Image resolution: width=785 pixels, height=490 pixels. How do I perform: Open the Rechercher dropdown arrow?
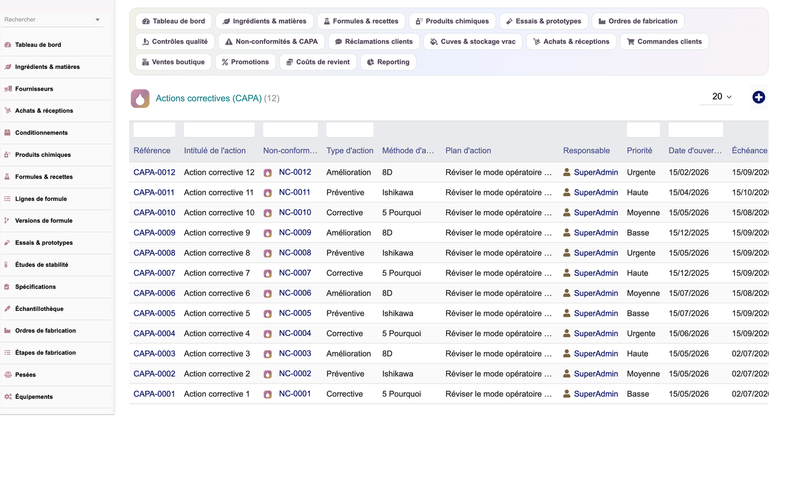point(98,20)
